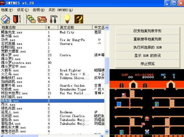The height and width of the screenshot is (137, 184).
Task: Click the file list scroll up arrow
Action: (x=107, y=28)
